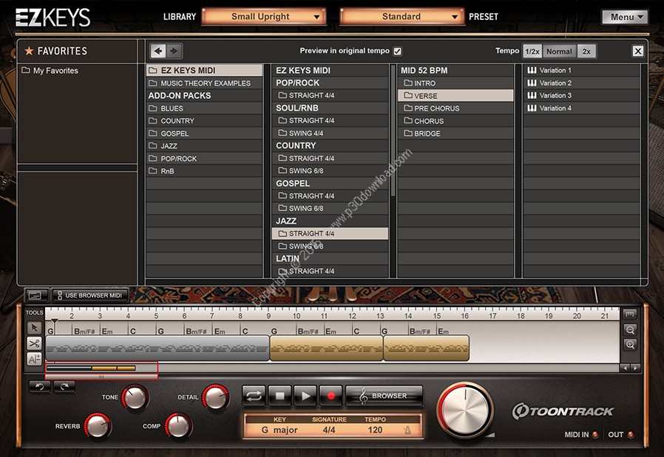This screenshot has width=664, height=457.
Task: Open the Menu dropdown
Action: click(x=624, y=17)
